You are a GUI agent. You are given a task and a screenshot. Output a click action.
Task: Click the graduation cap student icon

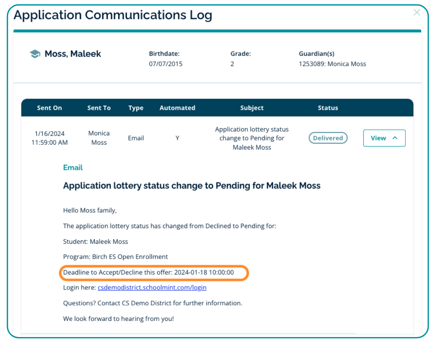point(35,54)
